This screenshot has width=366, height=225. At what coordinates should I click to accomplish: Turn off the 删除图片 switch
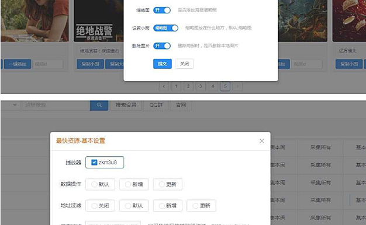tap(162, 46)
